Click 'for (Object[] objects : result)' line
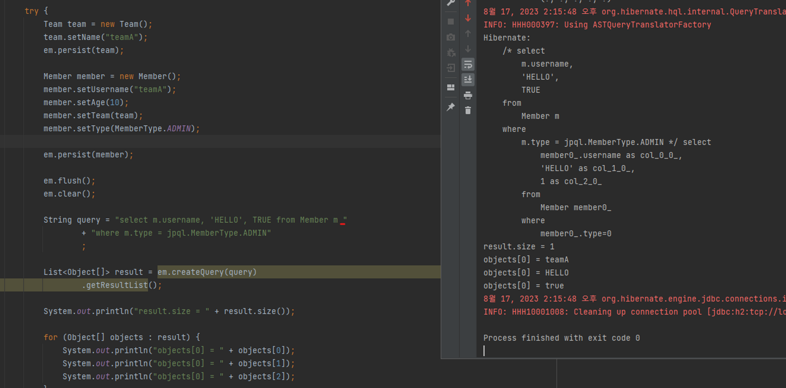This screenshot has width=786, height=388. [x=121, y=337]
